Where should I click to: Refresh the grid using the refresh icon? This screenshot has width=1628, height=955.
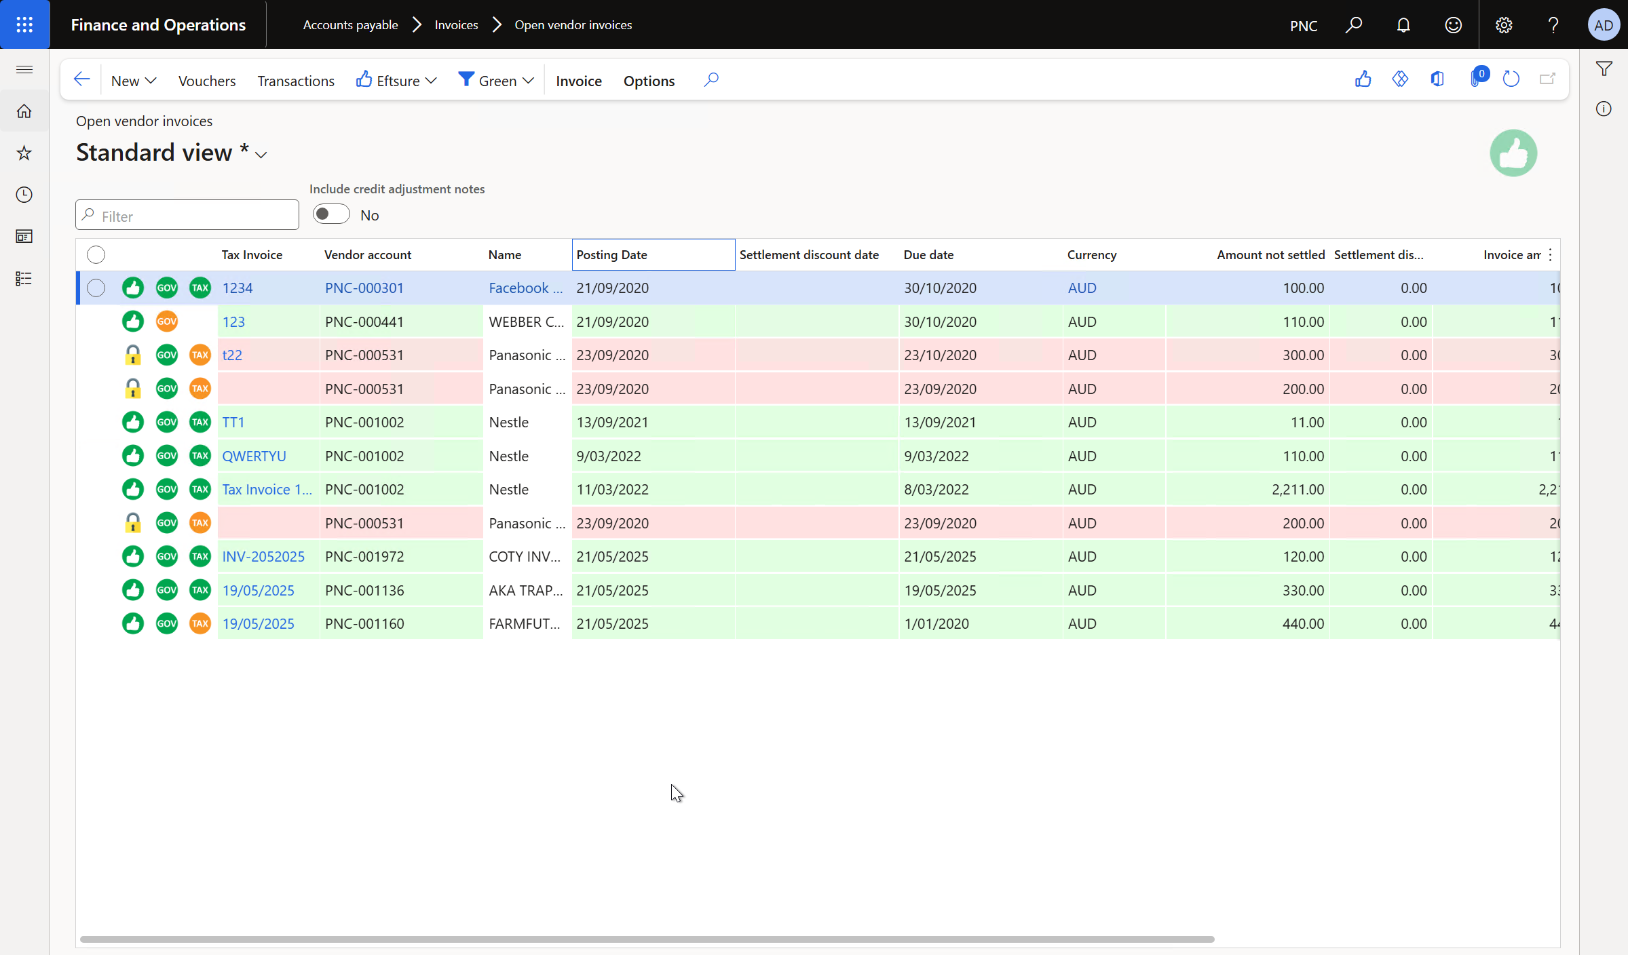1511,79
